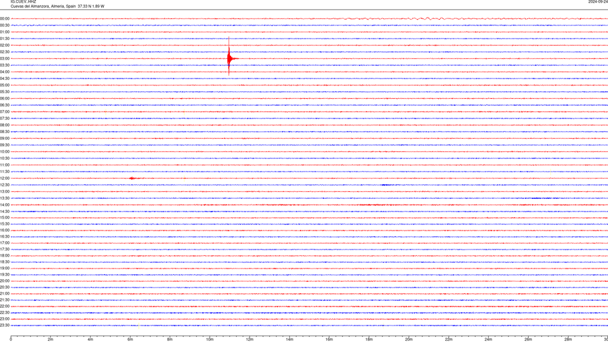Click the 20:00 trace label
Screen dimensions: 608x342
click(x=4, y=281)
